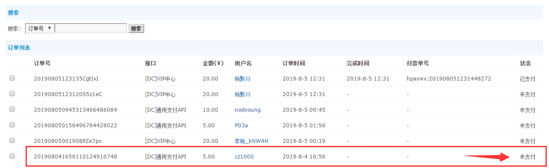Tick checkbox for order 20190805123135CgtIxI
The width and height of the screenshot is (549, 168).
pos(12,78)
